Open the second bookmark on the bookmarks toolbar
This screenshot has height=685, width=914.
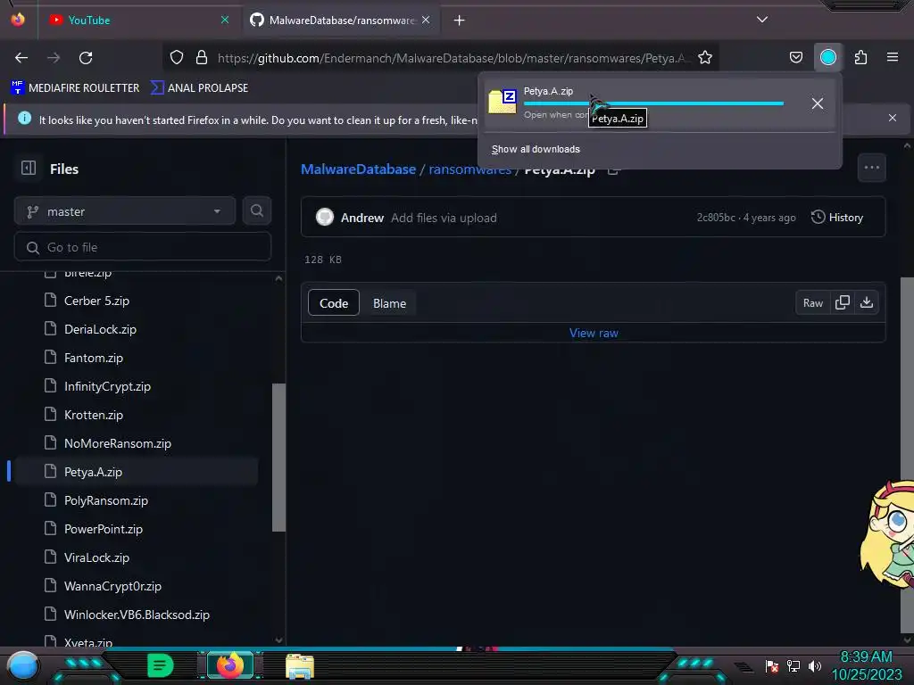[x=199, y=88]
